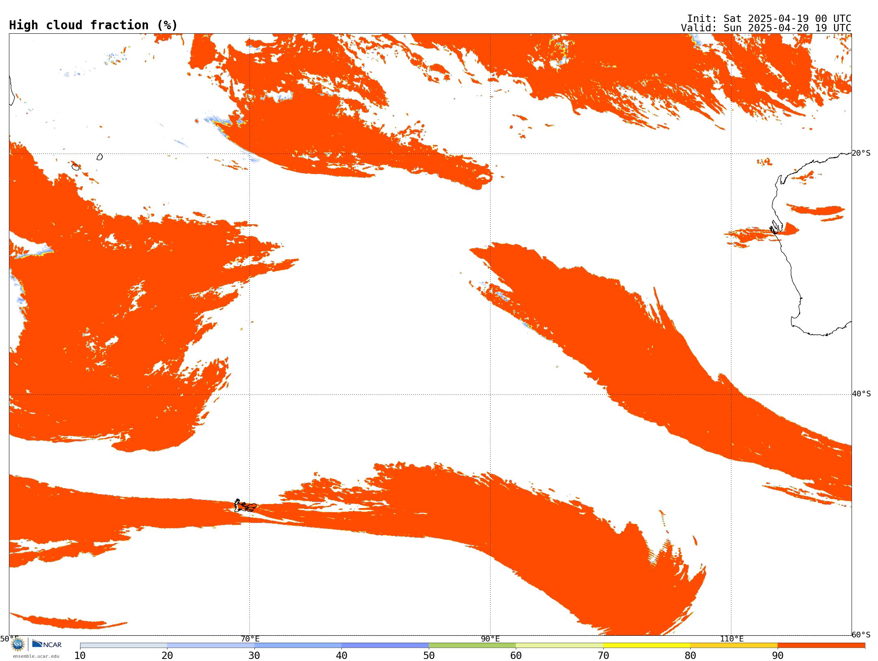The image size is (878, 661).
Task: Click the 70°E longitude label
Action: [x=250, y=639]
